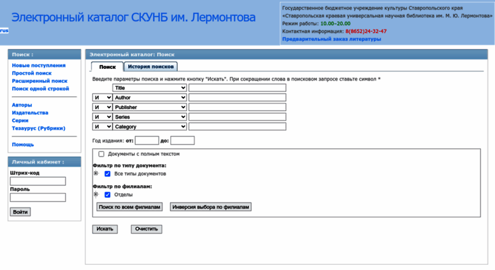Focus the Publisher search text field
This screenshot has height=270, width=495.
click(x=238, y=107)
